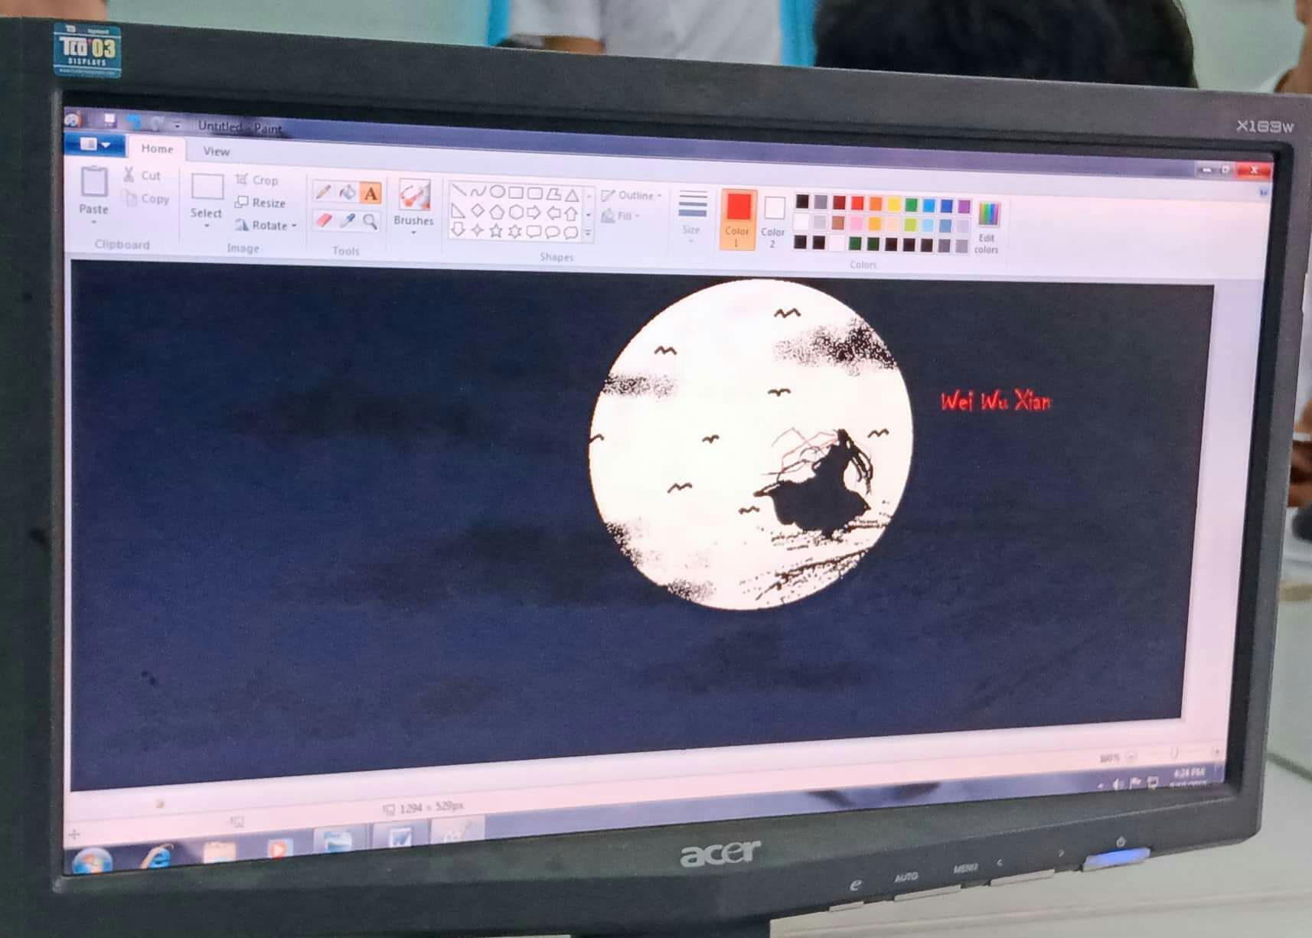Click the Resize button

click(x=260, y=203)
